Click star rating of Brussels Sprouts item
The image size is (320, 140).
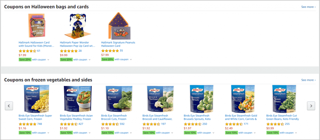(x=192, y=124)
